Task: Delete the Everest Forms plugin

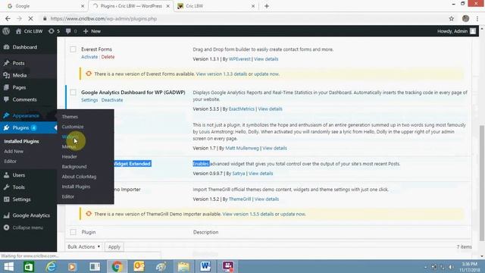Action: [108, 57]
